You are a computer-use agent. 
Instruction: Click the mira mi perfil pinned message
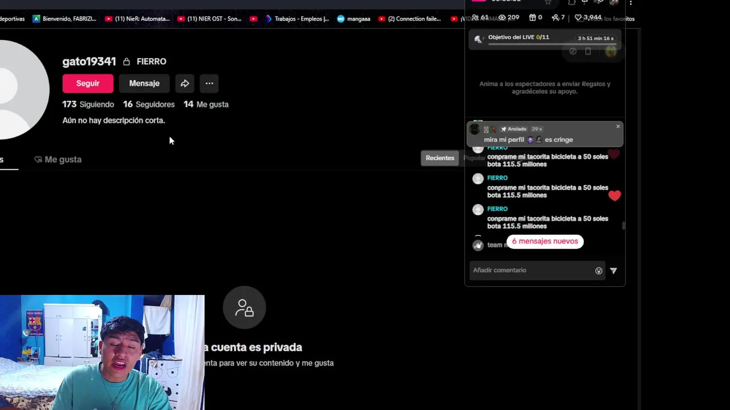(528, 140)
